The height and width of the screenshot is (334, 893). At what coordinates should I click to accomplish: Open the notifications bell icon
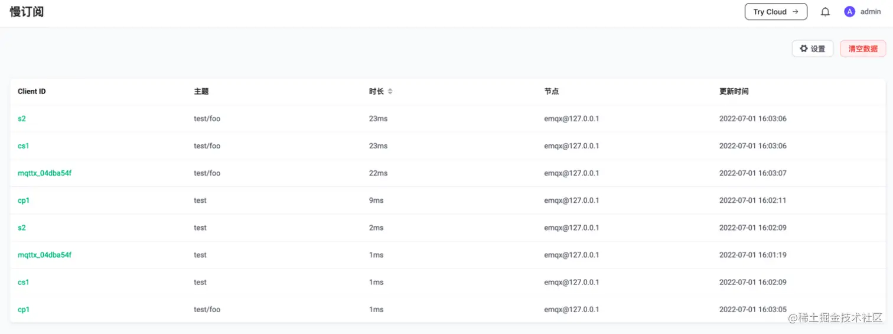[825, 12]
